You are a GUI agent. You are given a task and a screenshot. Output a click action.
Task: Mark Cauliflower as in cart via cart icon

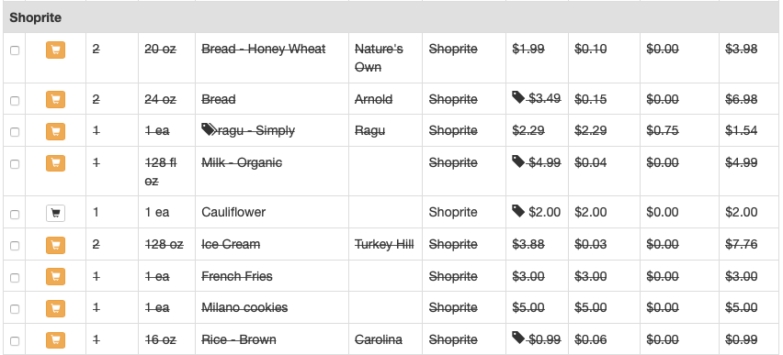[x=55, y=214]
